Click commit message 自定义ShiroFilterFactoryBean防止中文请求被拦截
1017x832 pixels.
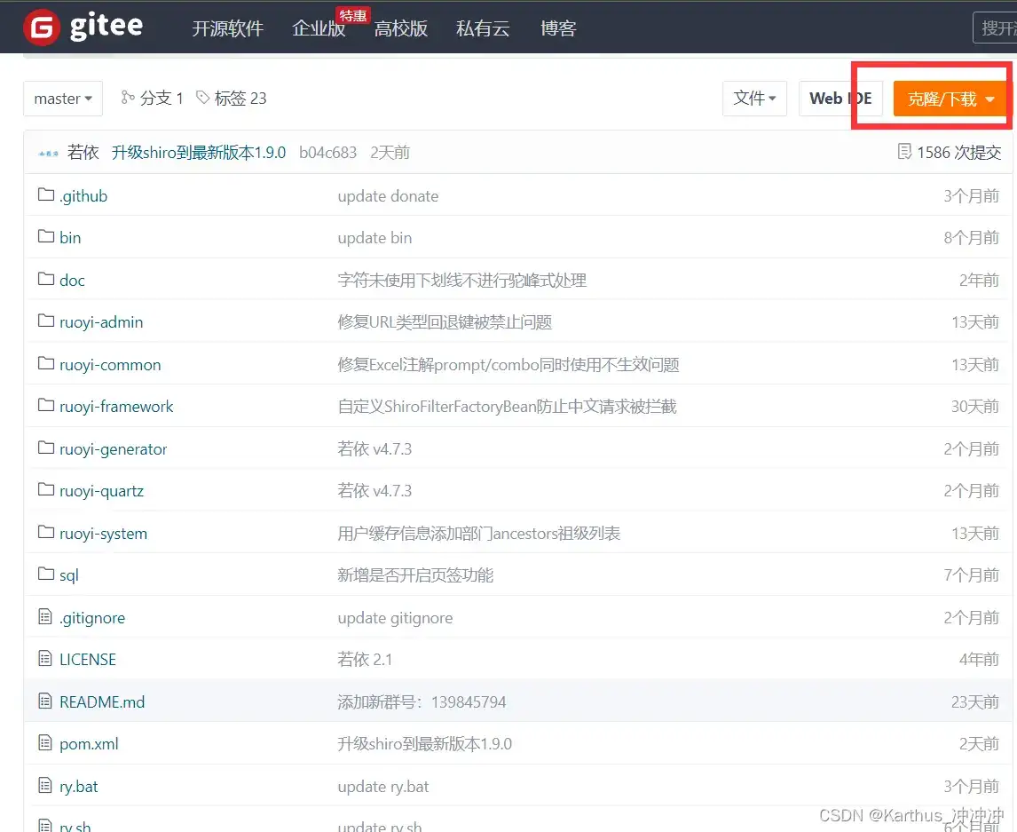(x=507, y=407)
